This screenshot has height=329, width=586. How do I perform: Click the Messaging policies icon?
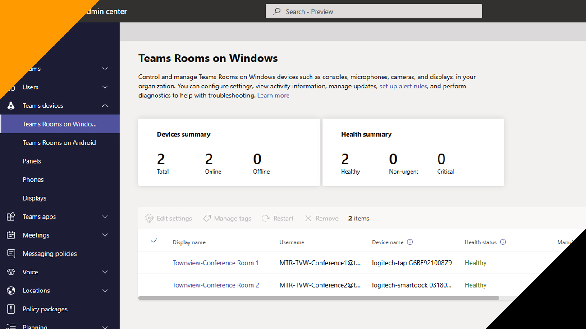[11, 254]
